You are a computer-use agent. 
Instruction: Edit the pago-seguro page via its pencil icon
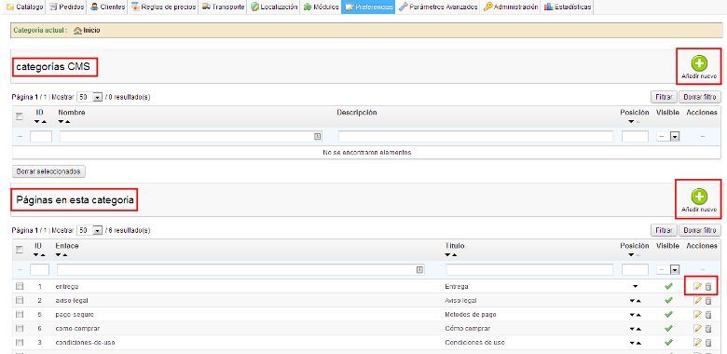(697, 315)
